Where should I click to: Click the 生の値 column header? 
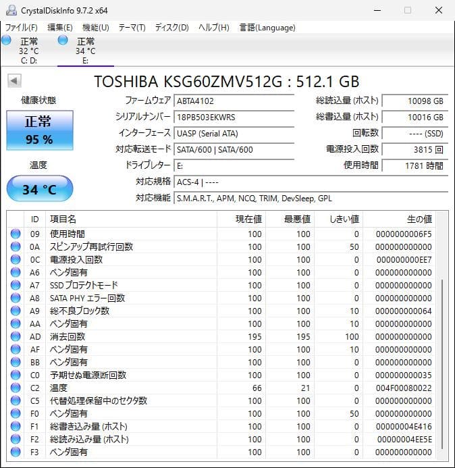pos(399,219)
